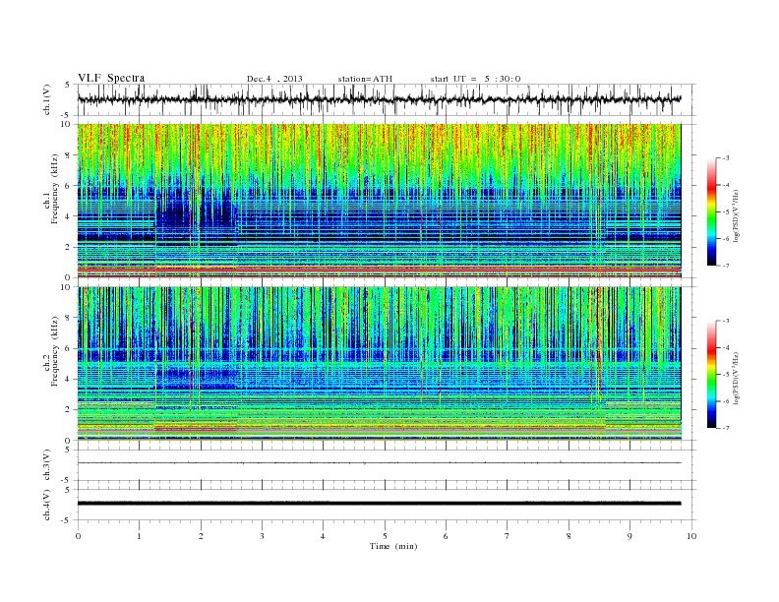Click time axis tick label "0"

(78, 536)
